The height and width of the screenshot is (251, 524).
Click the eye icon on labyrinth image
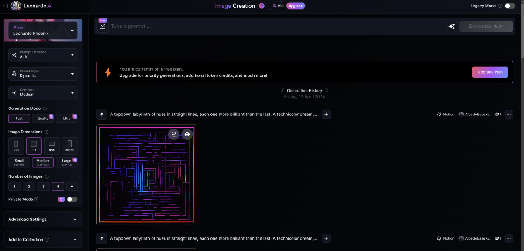pyautogui.click(x=187, y=134)
